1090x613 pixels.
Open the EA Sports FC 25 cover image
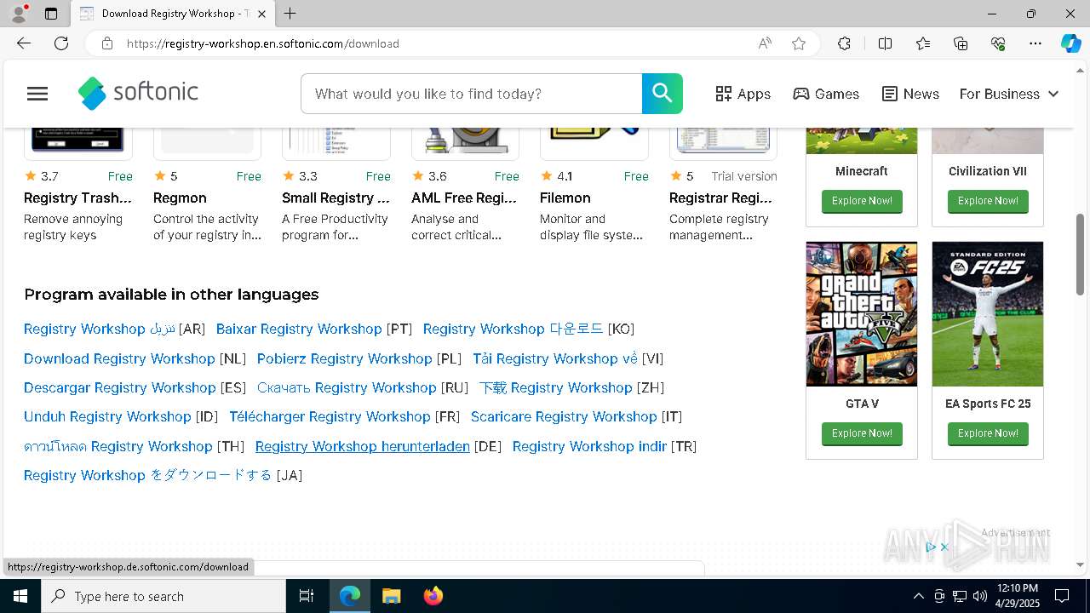[988, 314]
